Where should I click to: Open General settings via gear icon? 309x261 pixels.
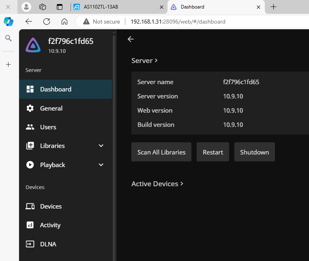[30, 109]
